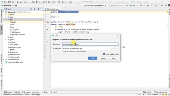Image resolution: width=170 pixels, height=96 pixels.
Task: Open the To directory dropdown arrow
Action: [113, 49]
